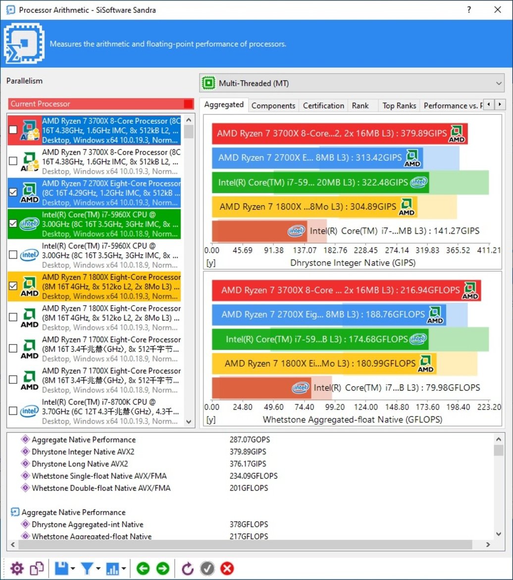Click the grey checkmark OK icon
Image resolution: width=513 pixels, height=580 pixels.
207,568
